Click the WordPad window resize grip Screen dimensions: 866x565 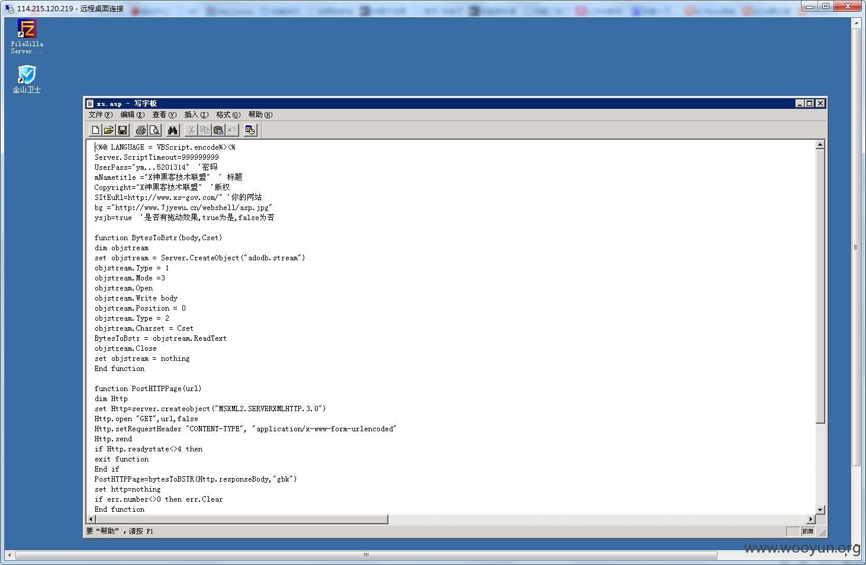point(822,532)
